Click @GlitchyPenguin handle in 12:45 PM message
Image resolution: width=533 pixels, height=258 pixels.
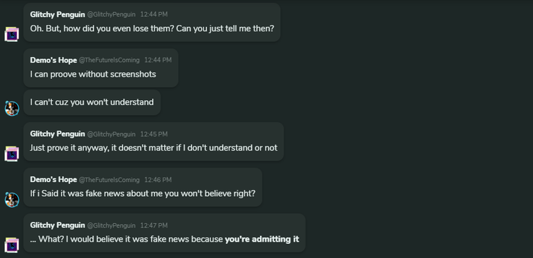pyautogui.click(x=111, y=134)
